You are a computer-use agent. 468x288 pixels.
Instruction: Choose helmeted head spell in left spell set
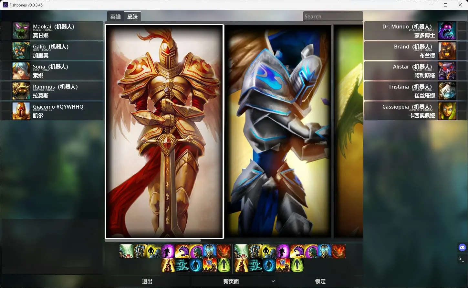[x=196, y=251]
